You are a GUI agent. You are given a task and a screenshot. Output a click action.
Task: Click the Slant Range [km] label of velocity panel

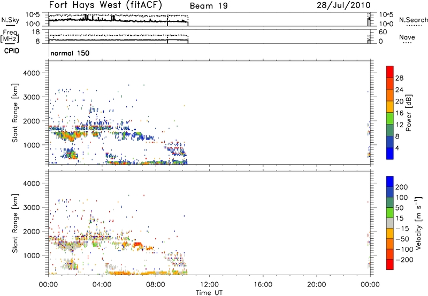[15, 223]
